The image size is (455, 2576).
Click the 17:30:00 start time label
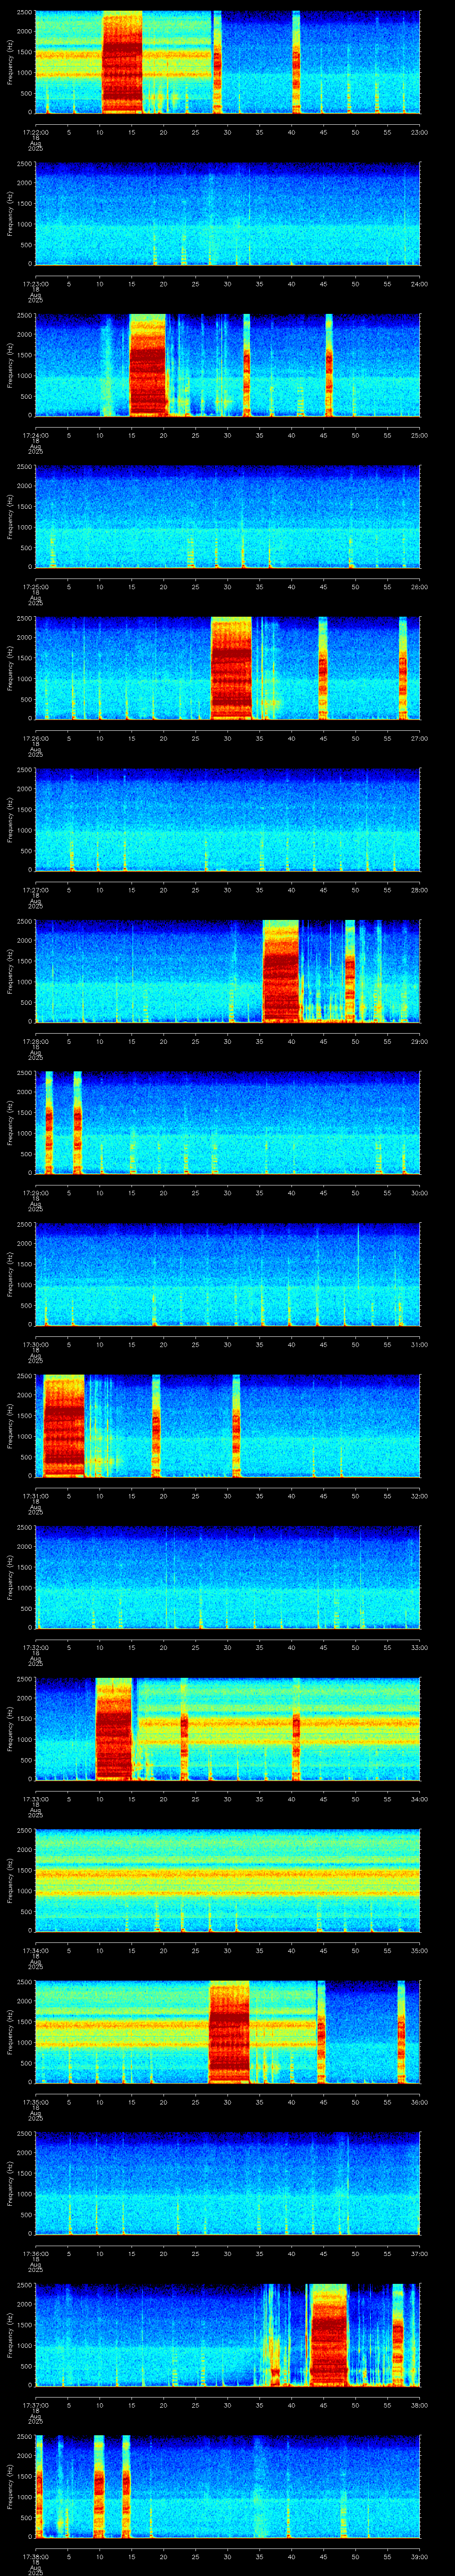[x=35, y=1344]
